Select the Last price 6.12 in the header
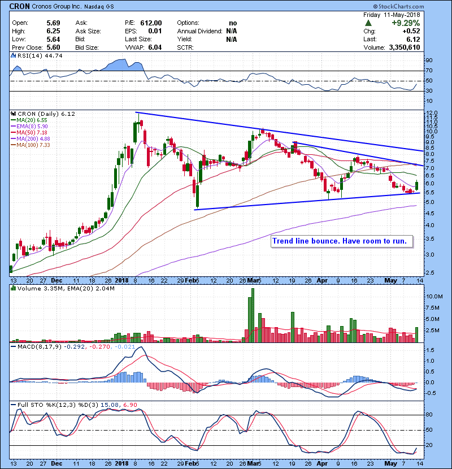 pyautogui.click(x=413, y=39)
